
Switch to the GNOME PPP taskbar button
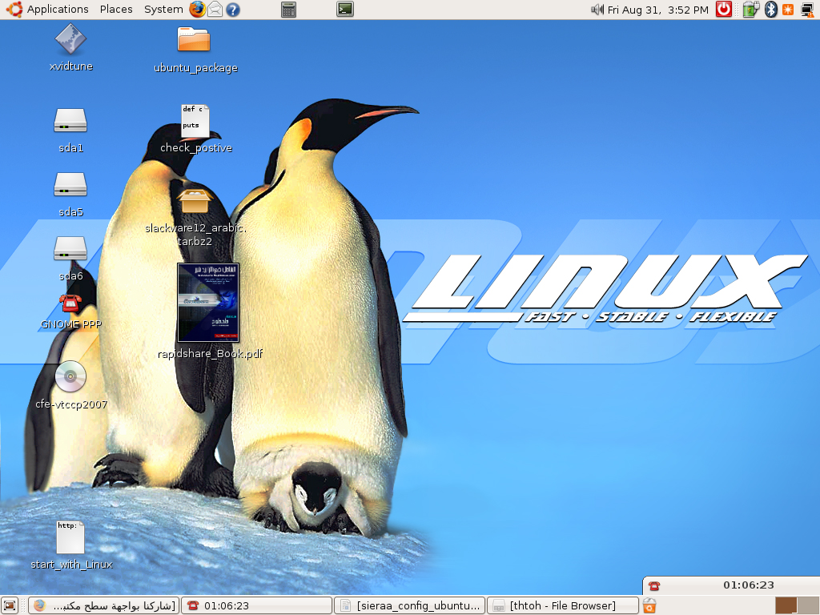(257, 605)
